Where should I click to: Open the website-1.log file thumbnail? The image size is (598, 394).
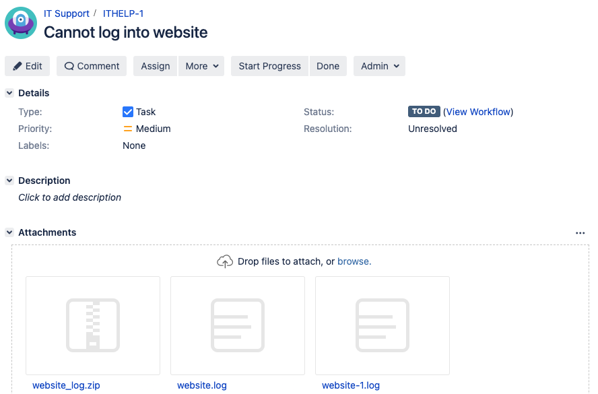(x=383, y=325)
